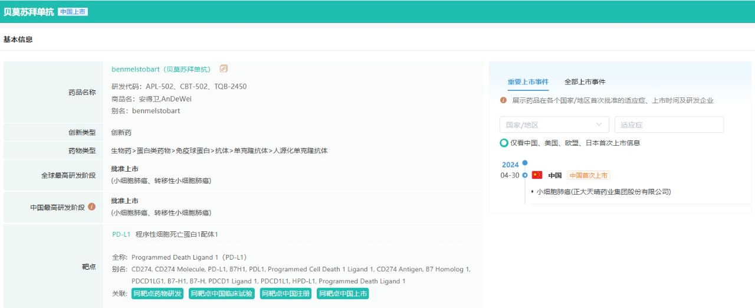Click the info icon next to 中国最高研发阶段

(91, 207)
